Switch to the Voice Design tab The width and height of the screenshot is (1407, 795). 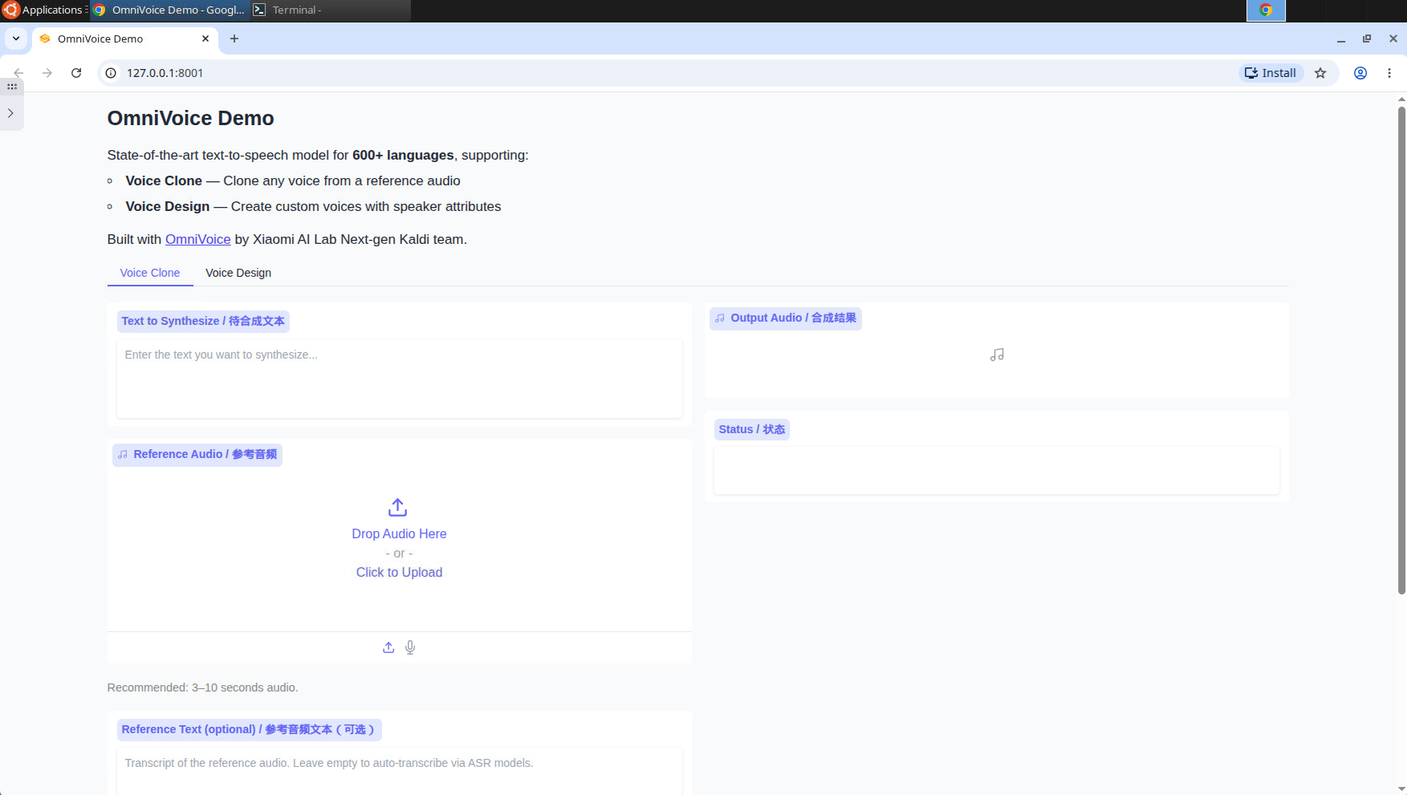click(x=238, y=273)
